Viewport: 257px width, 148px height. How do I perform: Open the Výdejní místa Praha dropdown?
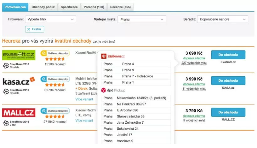click(x=142, y=19)
